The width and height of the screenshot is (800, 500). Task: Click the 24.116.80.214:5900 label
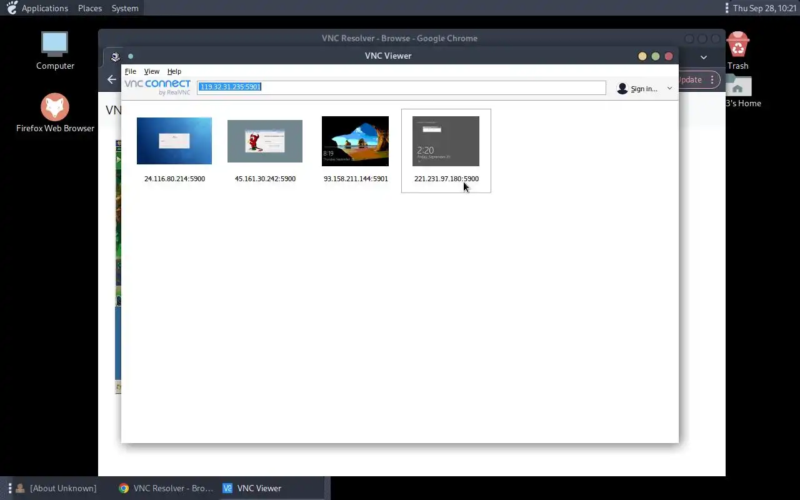[174, 179]
